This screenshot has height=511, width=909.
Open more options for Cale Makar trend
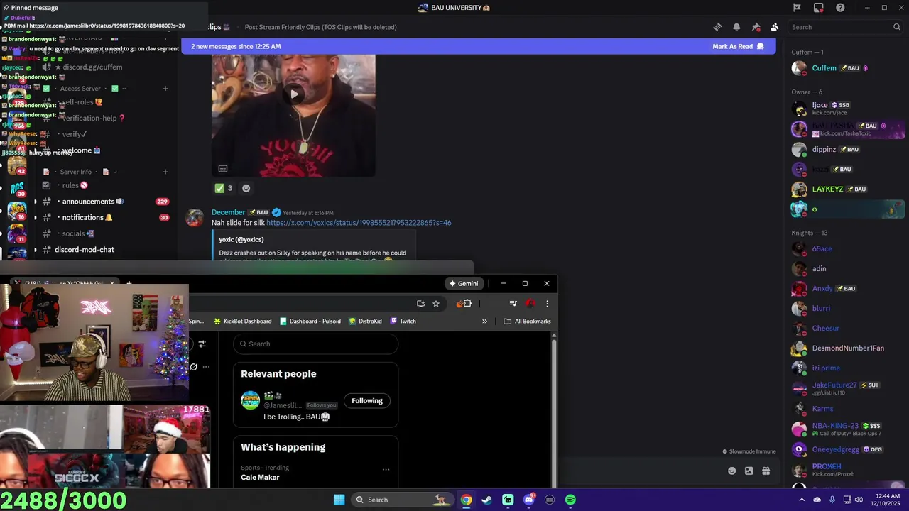(386, 469)
